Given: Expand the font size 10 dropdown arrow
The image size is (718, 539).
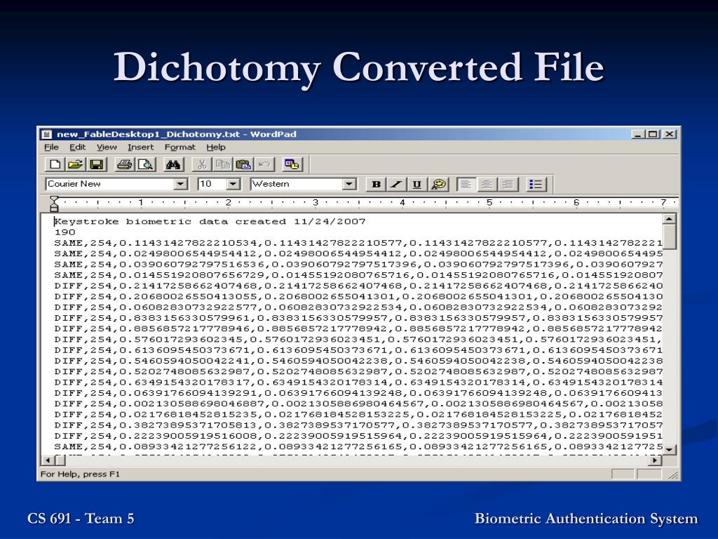Looking at the screenshot, I should click(x=233, y=185).
